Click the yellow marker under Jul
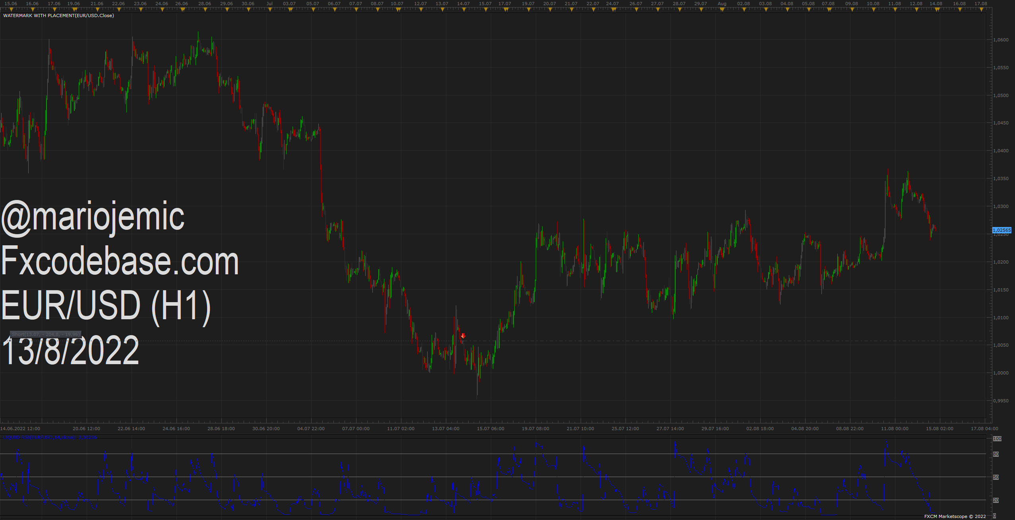 tap(269, 10)
